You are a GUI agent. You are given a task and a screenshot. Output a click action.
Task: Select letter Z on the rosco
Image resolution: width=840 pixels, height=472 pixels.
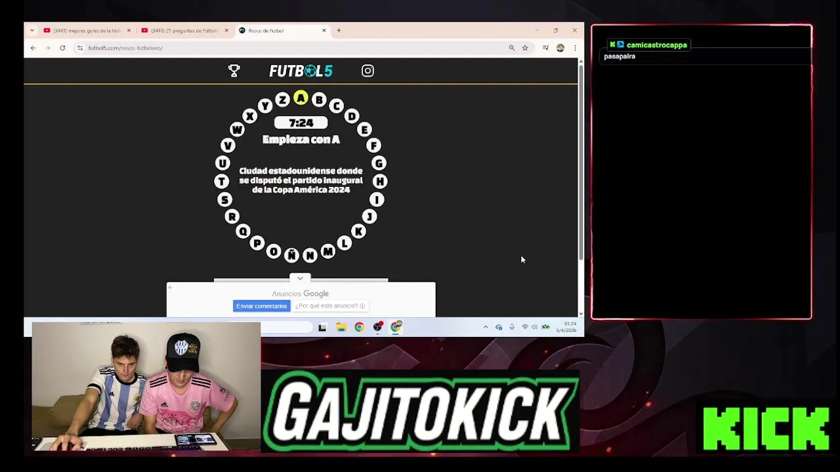[282, 100]
